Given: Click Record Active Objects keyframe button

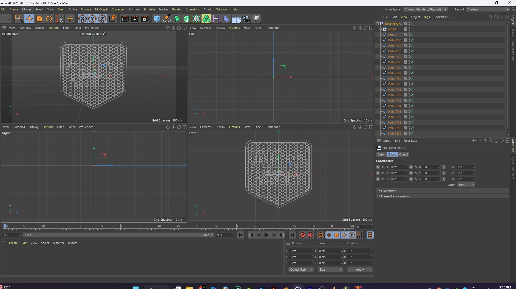Looking at the screenshot, I should click(x=302, y=235).
